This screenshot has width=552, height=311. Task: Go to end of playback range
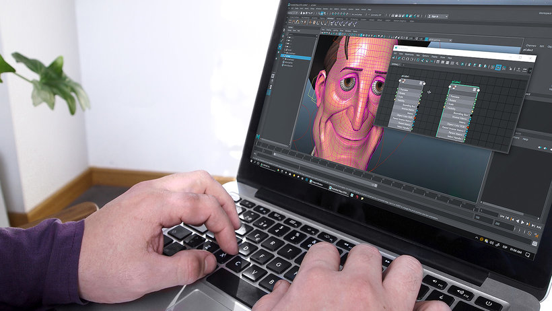tap(539, 227)
